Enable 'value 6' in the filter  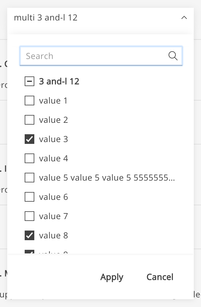click(x=29, y=197)
